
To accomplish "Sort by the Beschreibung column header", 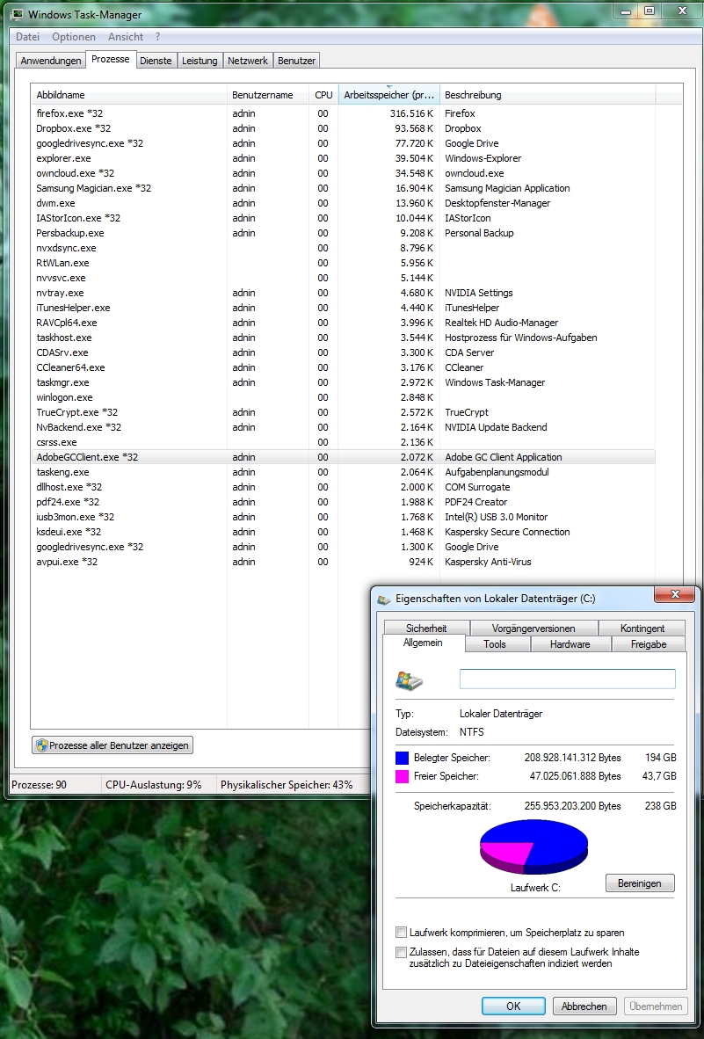I will pos(548,95).
